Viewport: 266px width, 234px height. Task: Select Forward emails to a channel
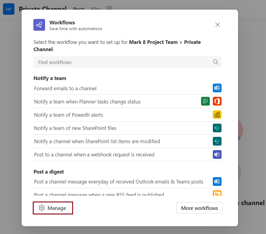(65, 88)
